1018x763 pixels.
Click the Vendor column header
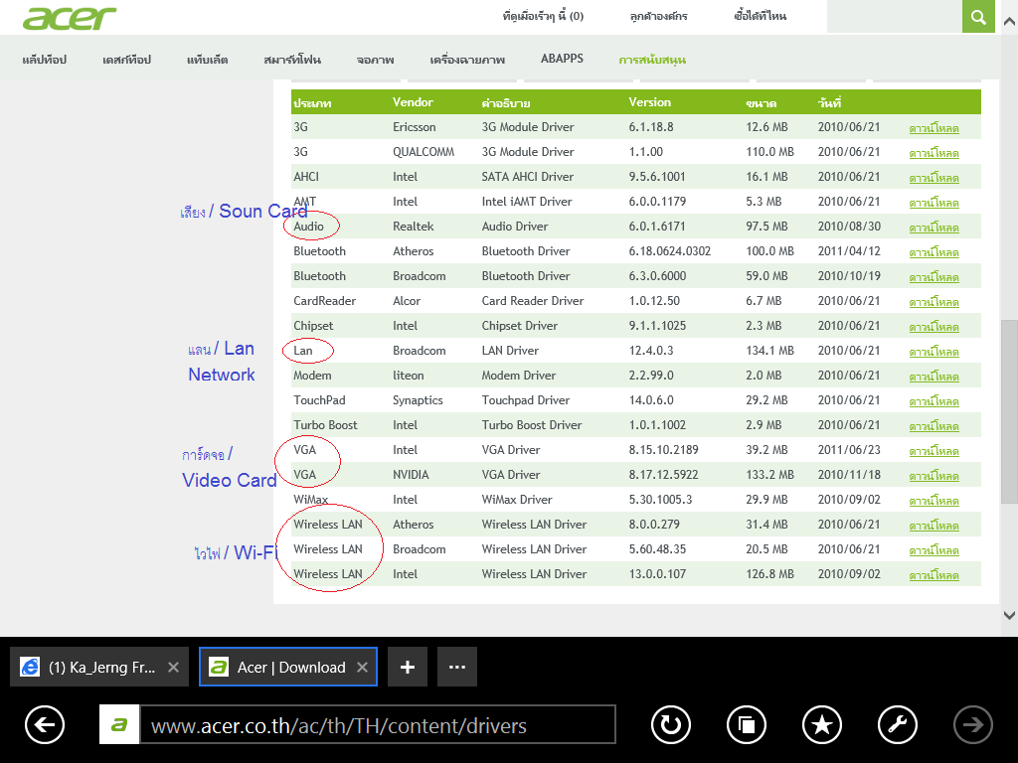pyautogui.click(x=413, y=102)
